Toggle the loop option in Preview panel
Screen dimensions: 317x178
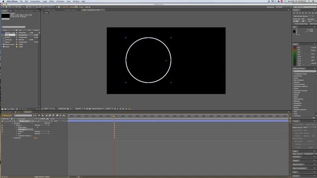point(313,13)
